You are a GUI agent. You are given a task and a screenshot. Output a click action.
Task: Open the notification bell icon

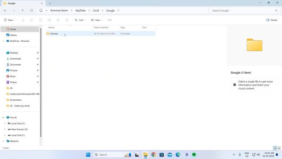pyautogui.click(x=277, y=155)
